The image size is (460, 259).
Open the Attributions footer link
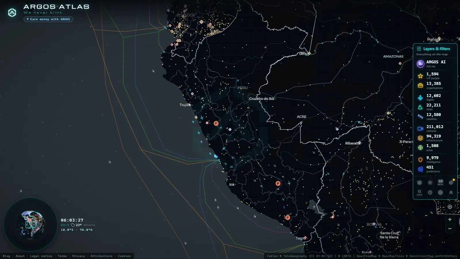coord(101,256)
